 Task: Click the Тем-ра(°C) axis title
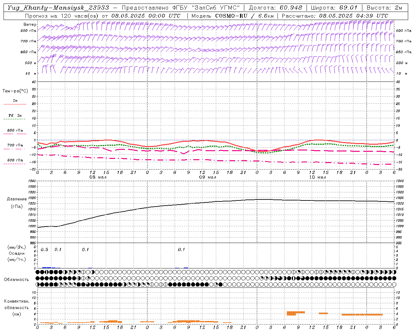[15, 91]
